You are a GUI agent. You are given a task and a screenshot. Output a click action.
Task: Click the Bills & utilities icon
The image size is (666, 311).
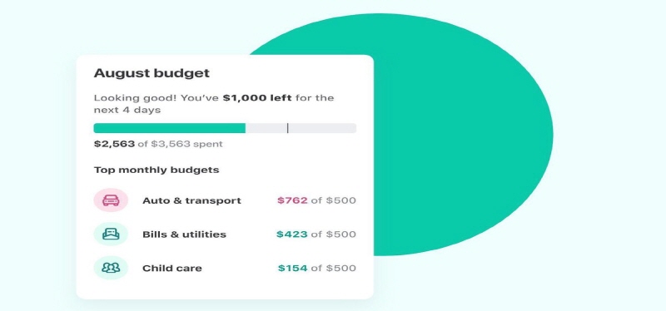[x=111, y=234]
